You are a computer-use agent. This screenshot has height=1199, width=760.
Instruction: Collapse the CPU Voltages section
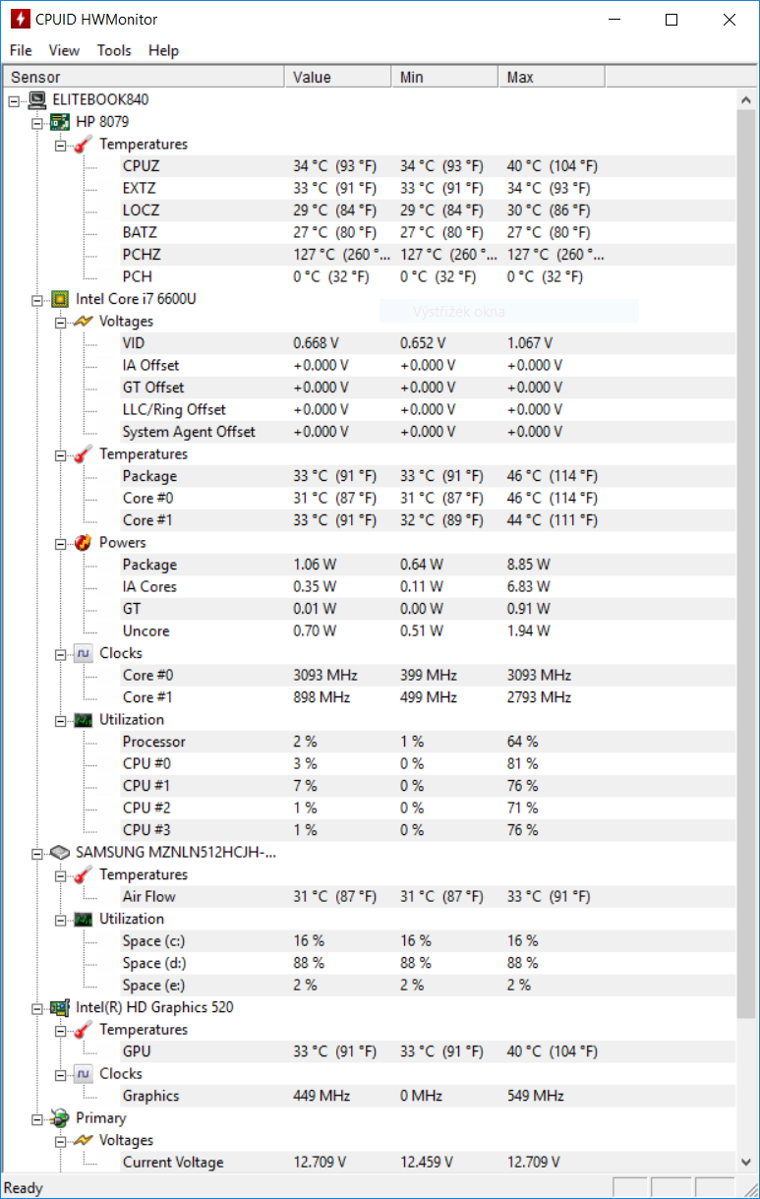pos(60,322)
